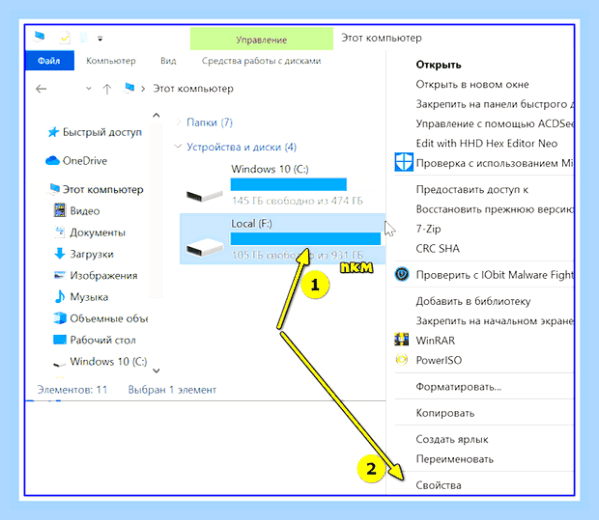This screenshot has width=599, height=520.
Task: Choose Восстановить прежнюю версию
Action: pyautogui.click(x=495, y=209)
